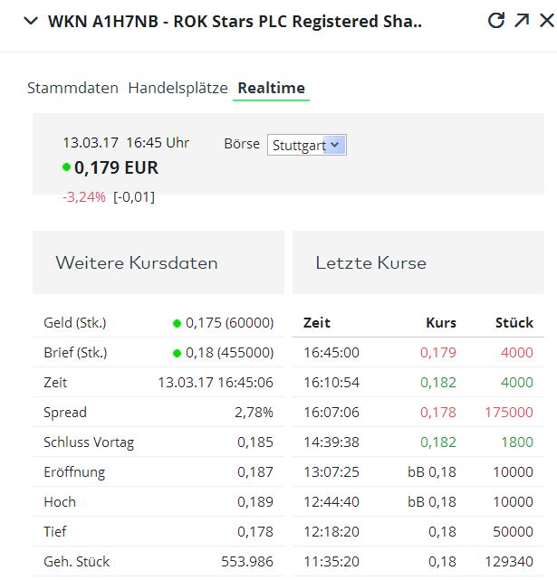Image resolution: width=557 pixels, height=580 pixels.
Task: Click the green dot next to Brief price
Action: point(177,353)
